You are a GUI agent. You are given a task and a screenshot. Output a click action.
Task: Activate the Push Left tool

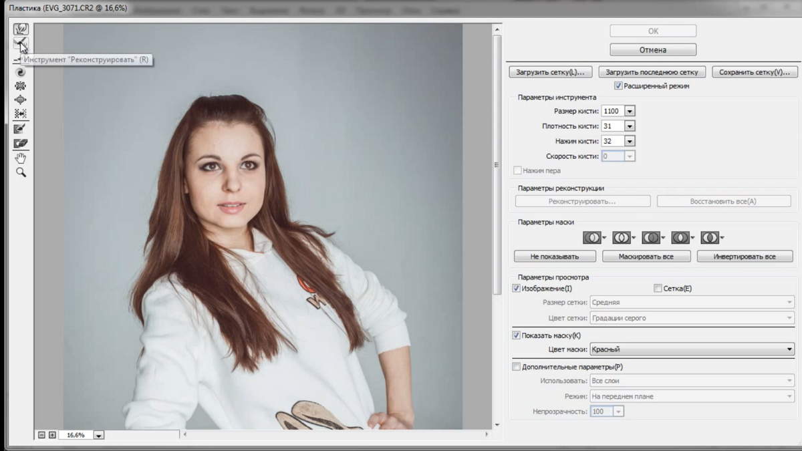(x=21, y=114)
